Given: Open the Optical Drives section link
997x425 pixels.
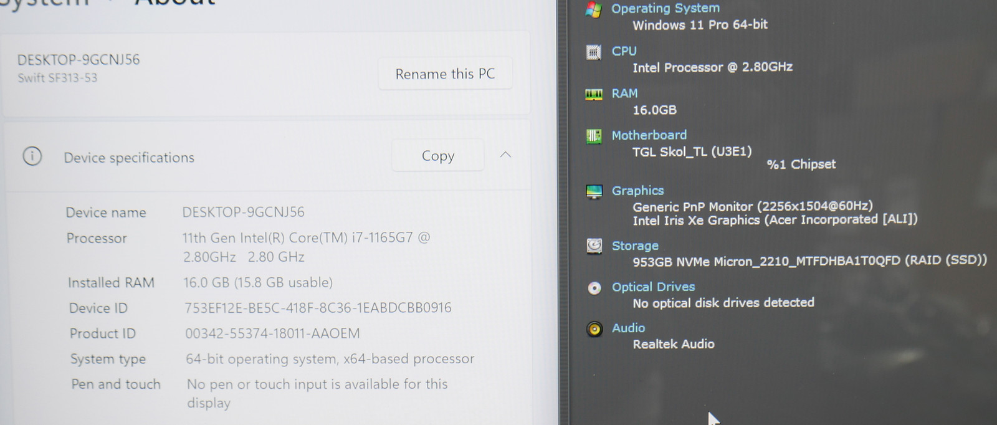Looking at the screenshot, I should (x=653, y=287).
